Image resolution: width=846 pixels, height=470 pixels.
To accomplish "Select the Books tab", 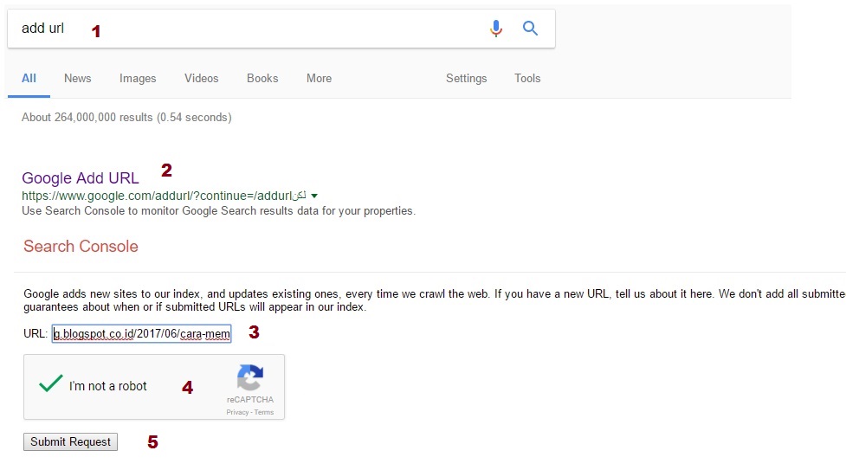I will click(x=262, y=78).
